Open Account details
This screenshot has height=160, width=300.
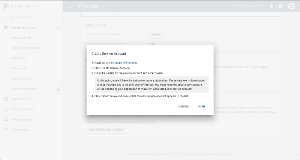22,38
